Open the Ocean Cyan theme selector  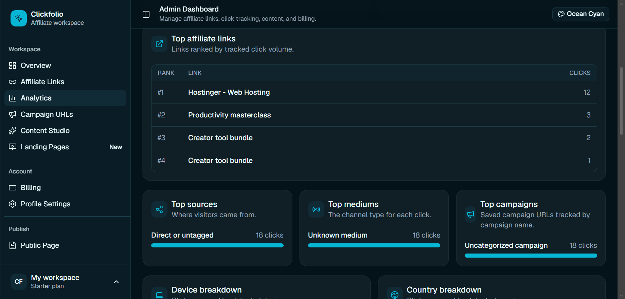581,14
